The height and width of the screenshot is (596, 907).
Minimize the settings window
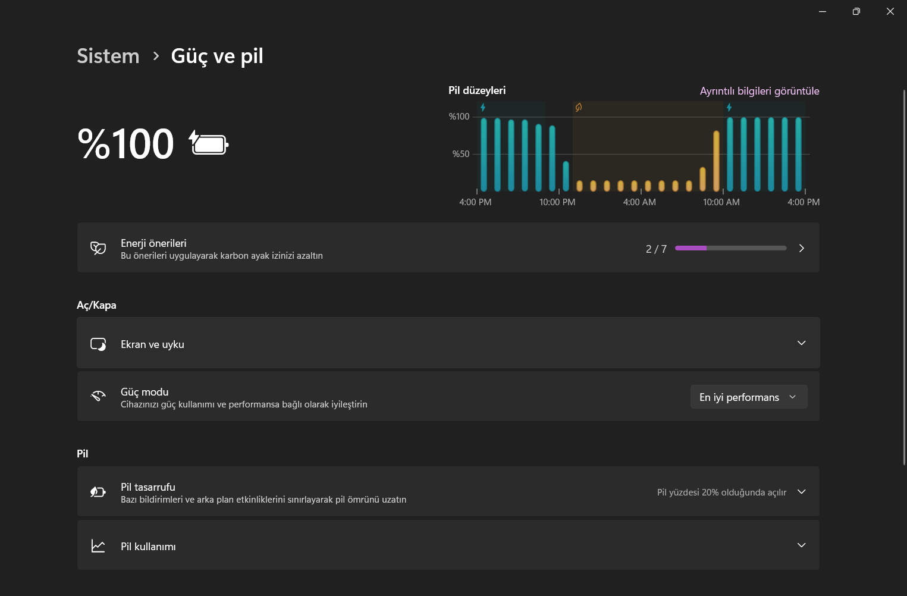(823, 11)
